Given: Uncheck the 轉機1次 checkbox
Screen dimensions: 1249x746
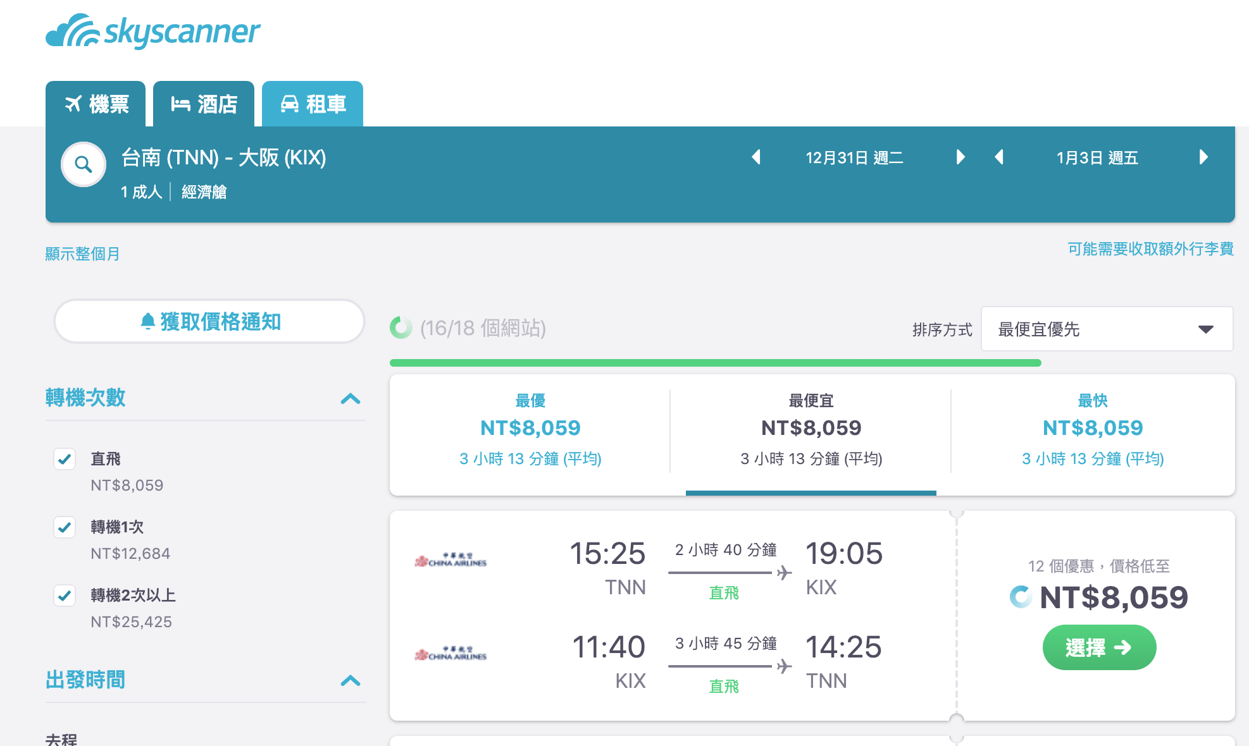Looking at the screenshot, I should point(65,527).
